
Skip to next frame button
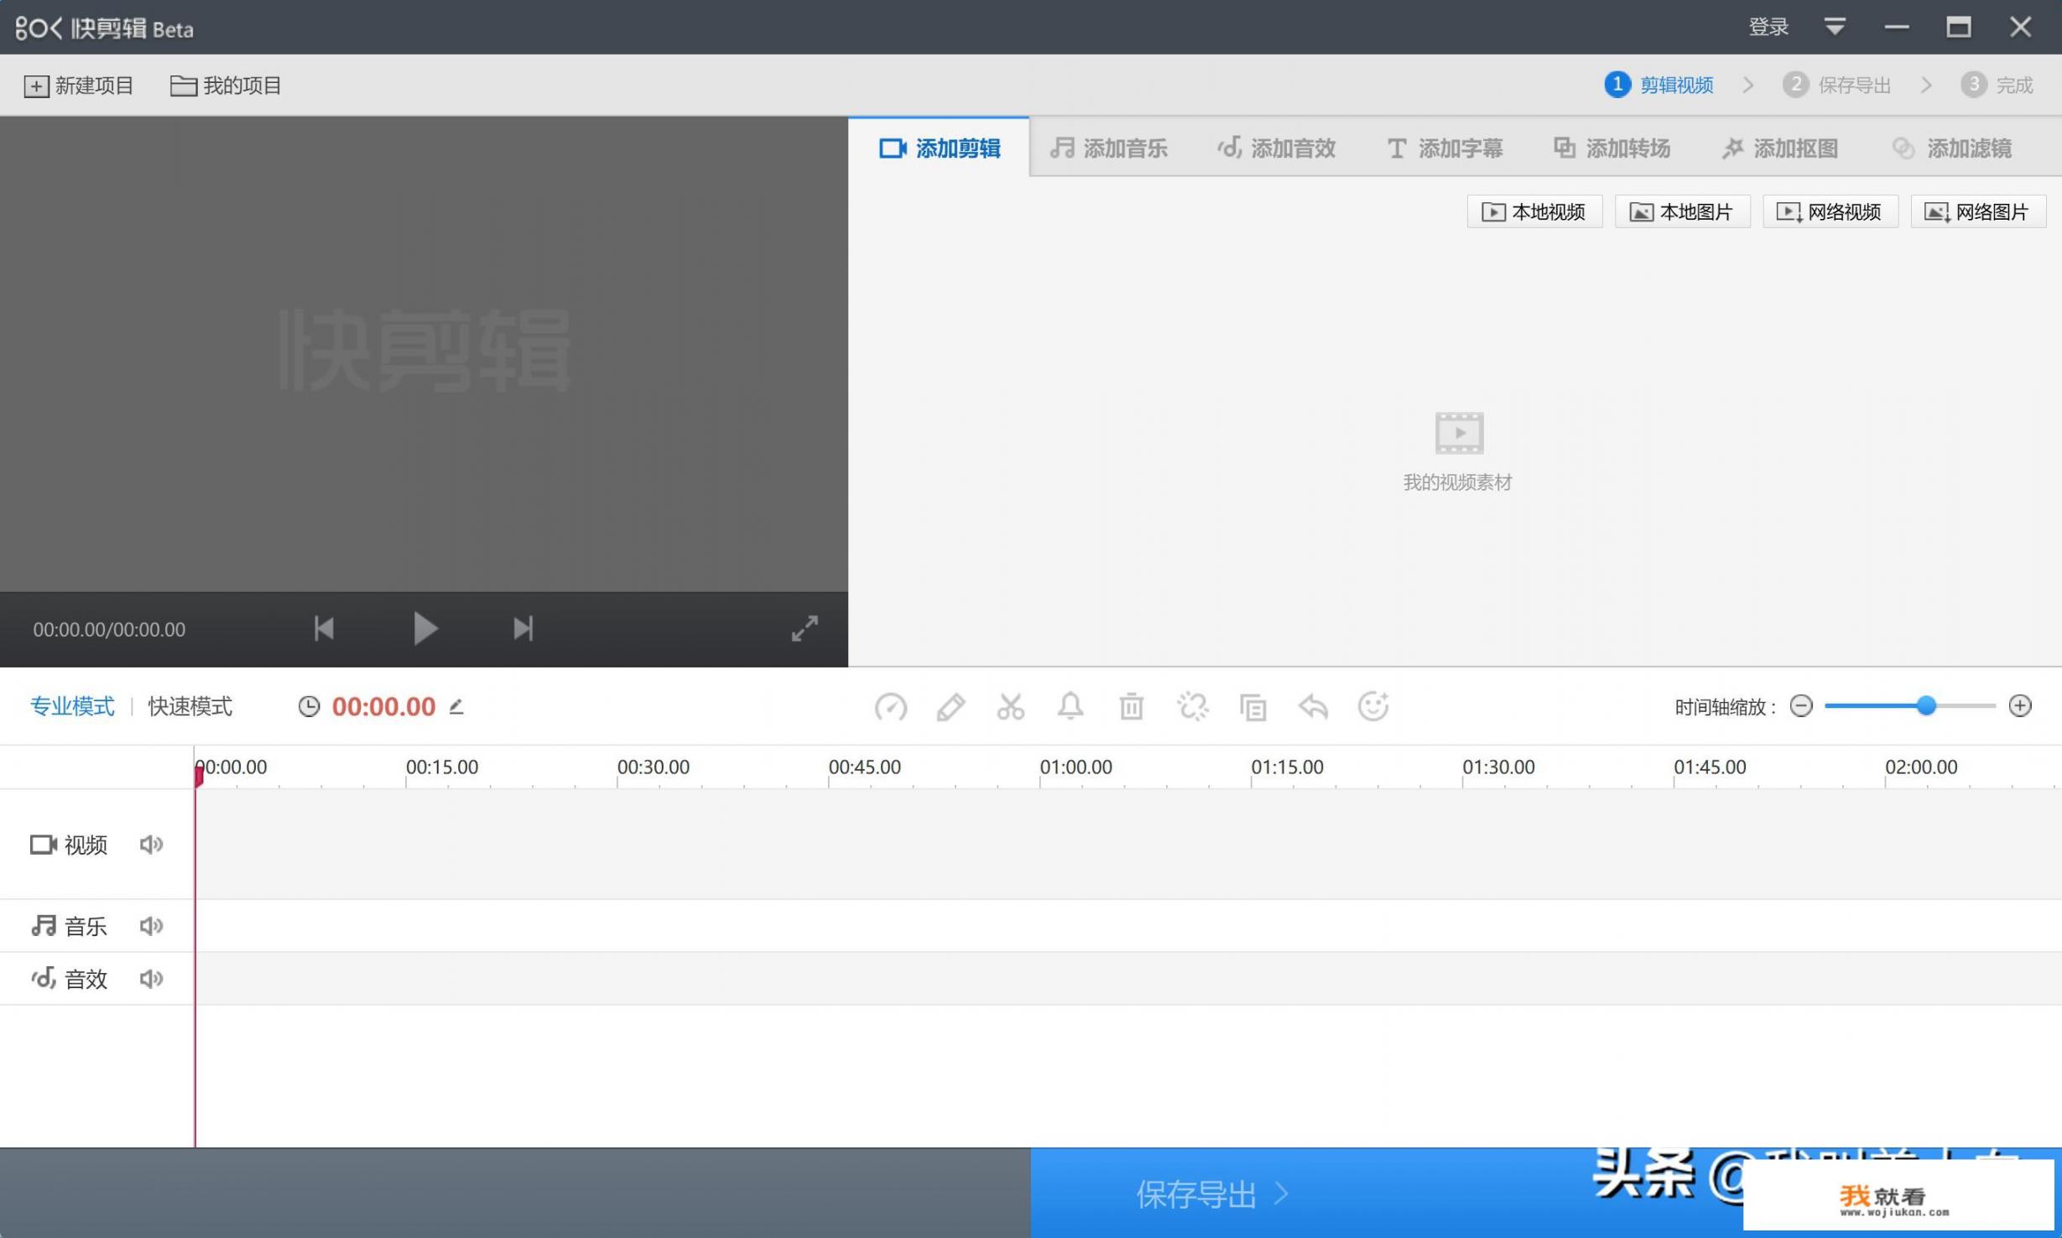523,628
